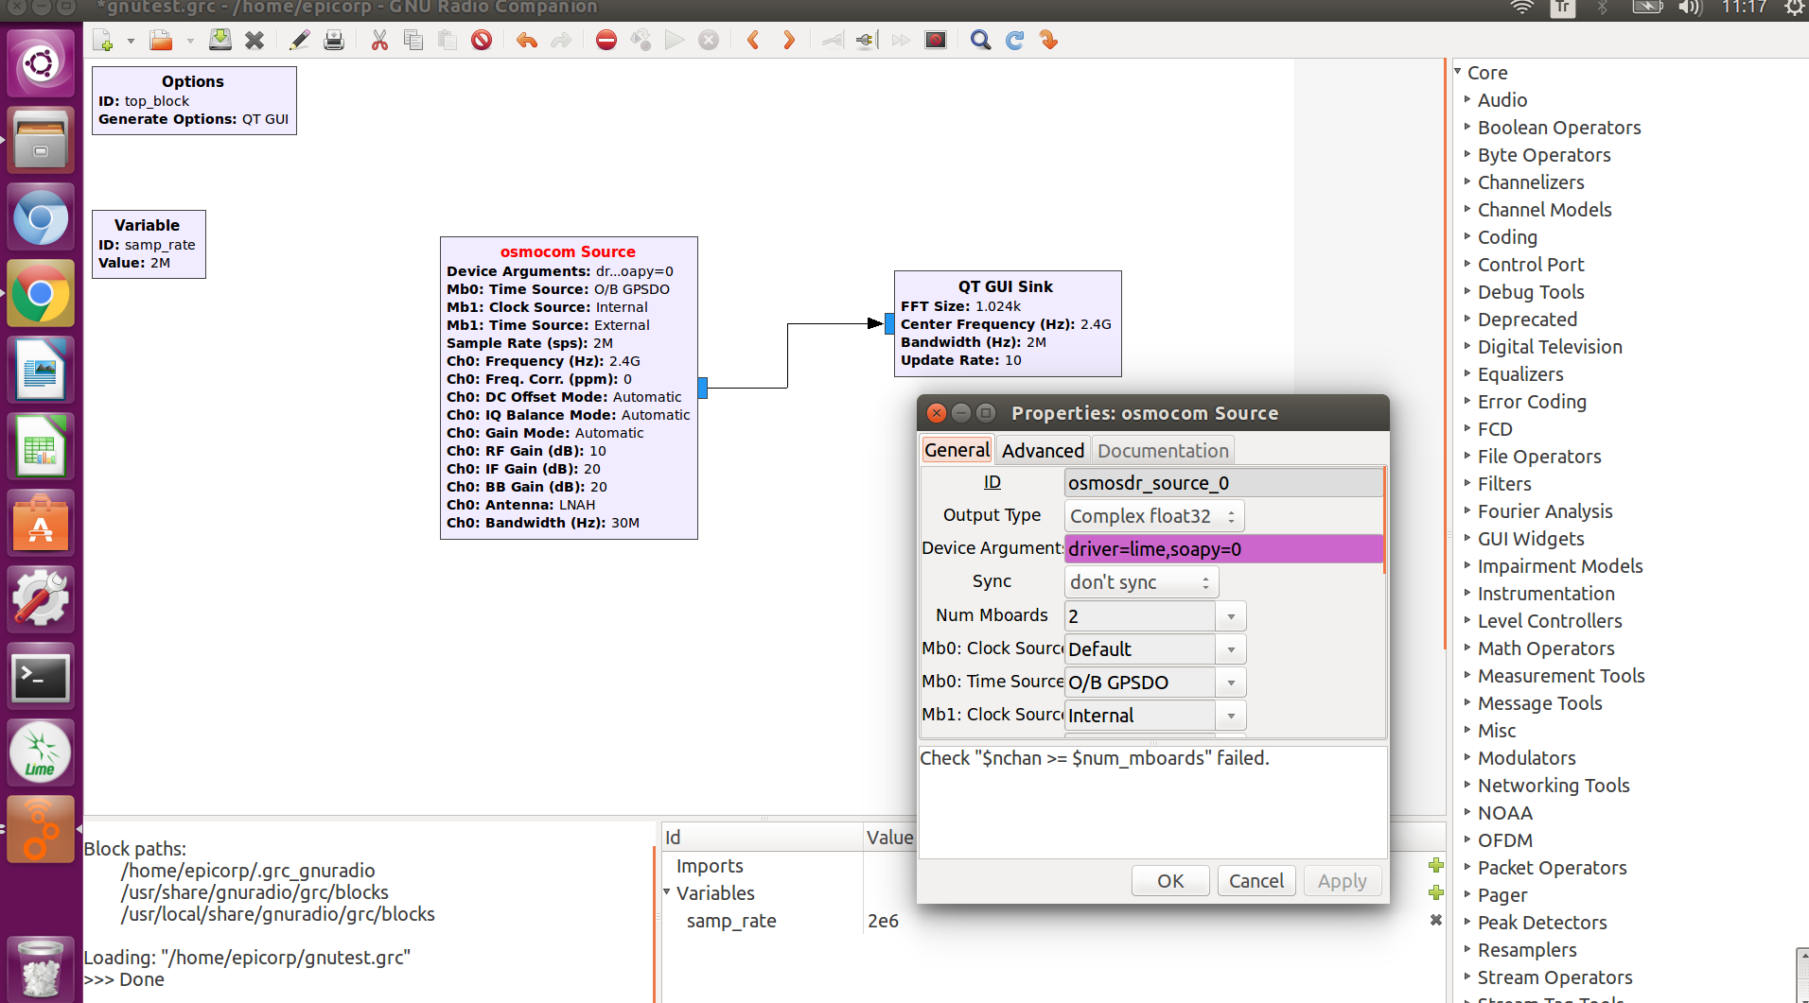Open the Documentation tab
This screenshot has height=1003, width=1809.
coord(1163,451)
